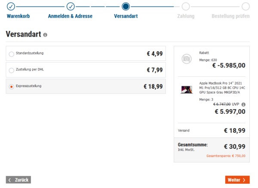Click the Anmelden & Adresse checkmark icon
258x188 pixels.
coord(71,6)
